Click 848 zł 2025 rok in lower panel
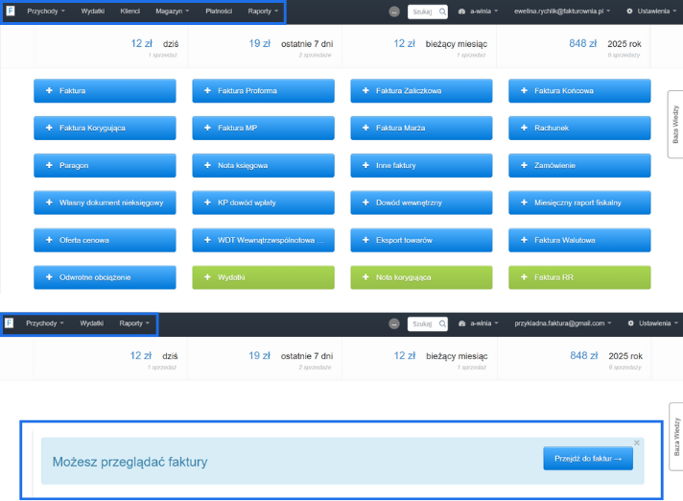683x501 pixels. point(583,355)
